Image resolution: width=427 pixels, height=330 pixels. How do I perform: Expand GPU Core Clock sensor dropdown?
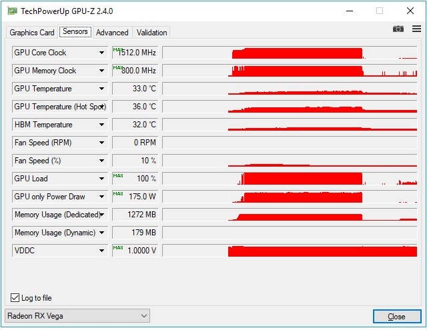click(101, 53)
